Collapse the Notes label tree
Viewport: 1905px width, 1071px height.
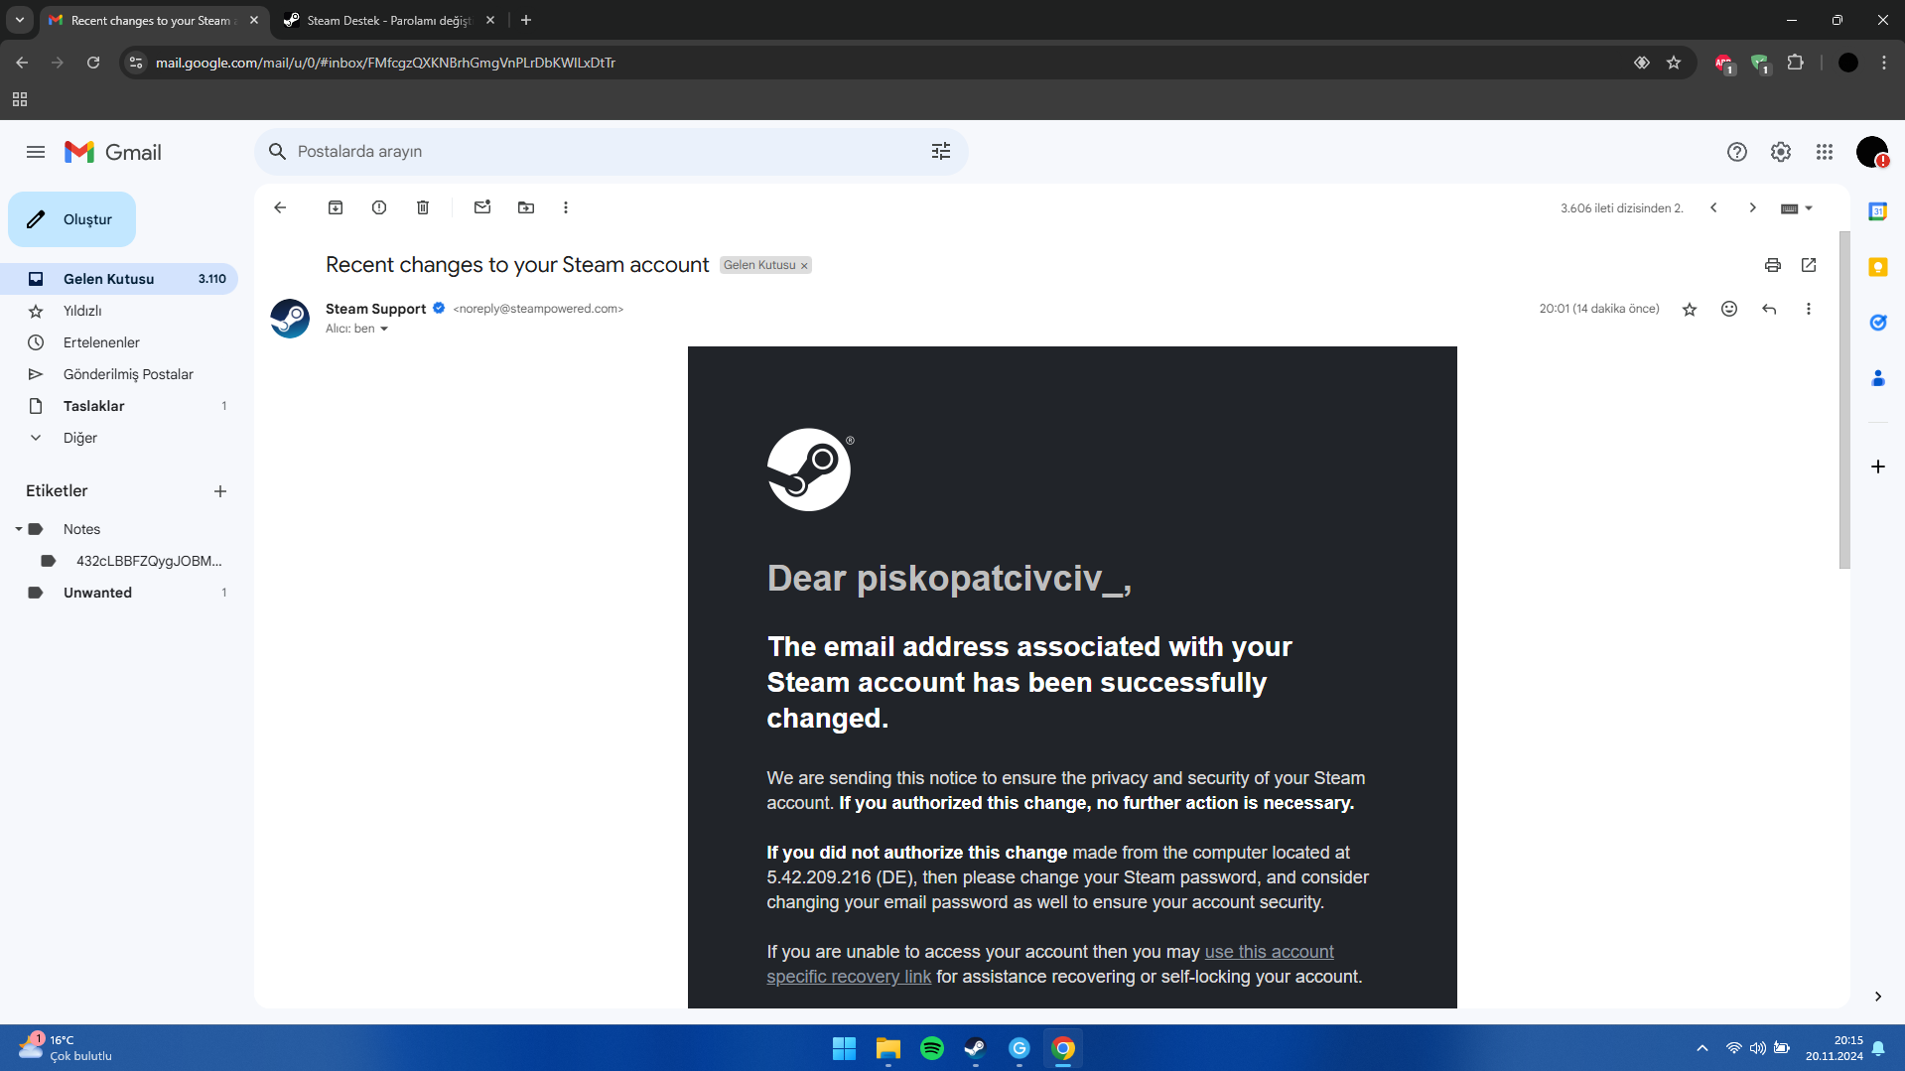(19, 529)
